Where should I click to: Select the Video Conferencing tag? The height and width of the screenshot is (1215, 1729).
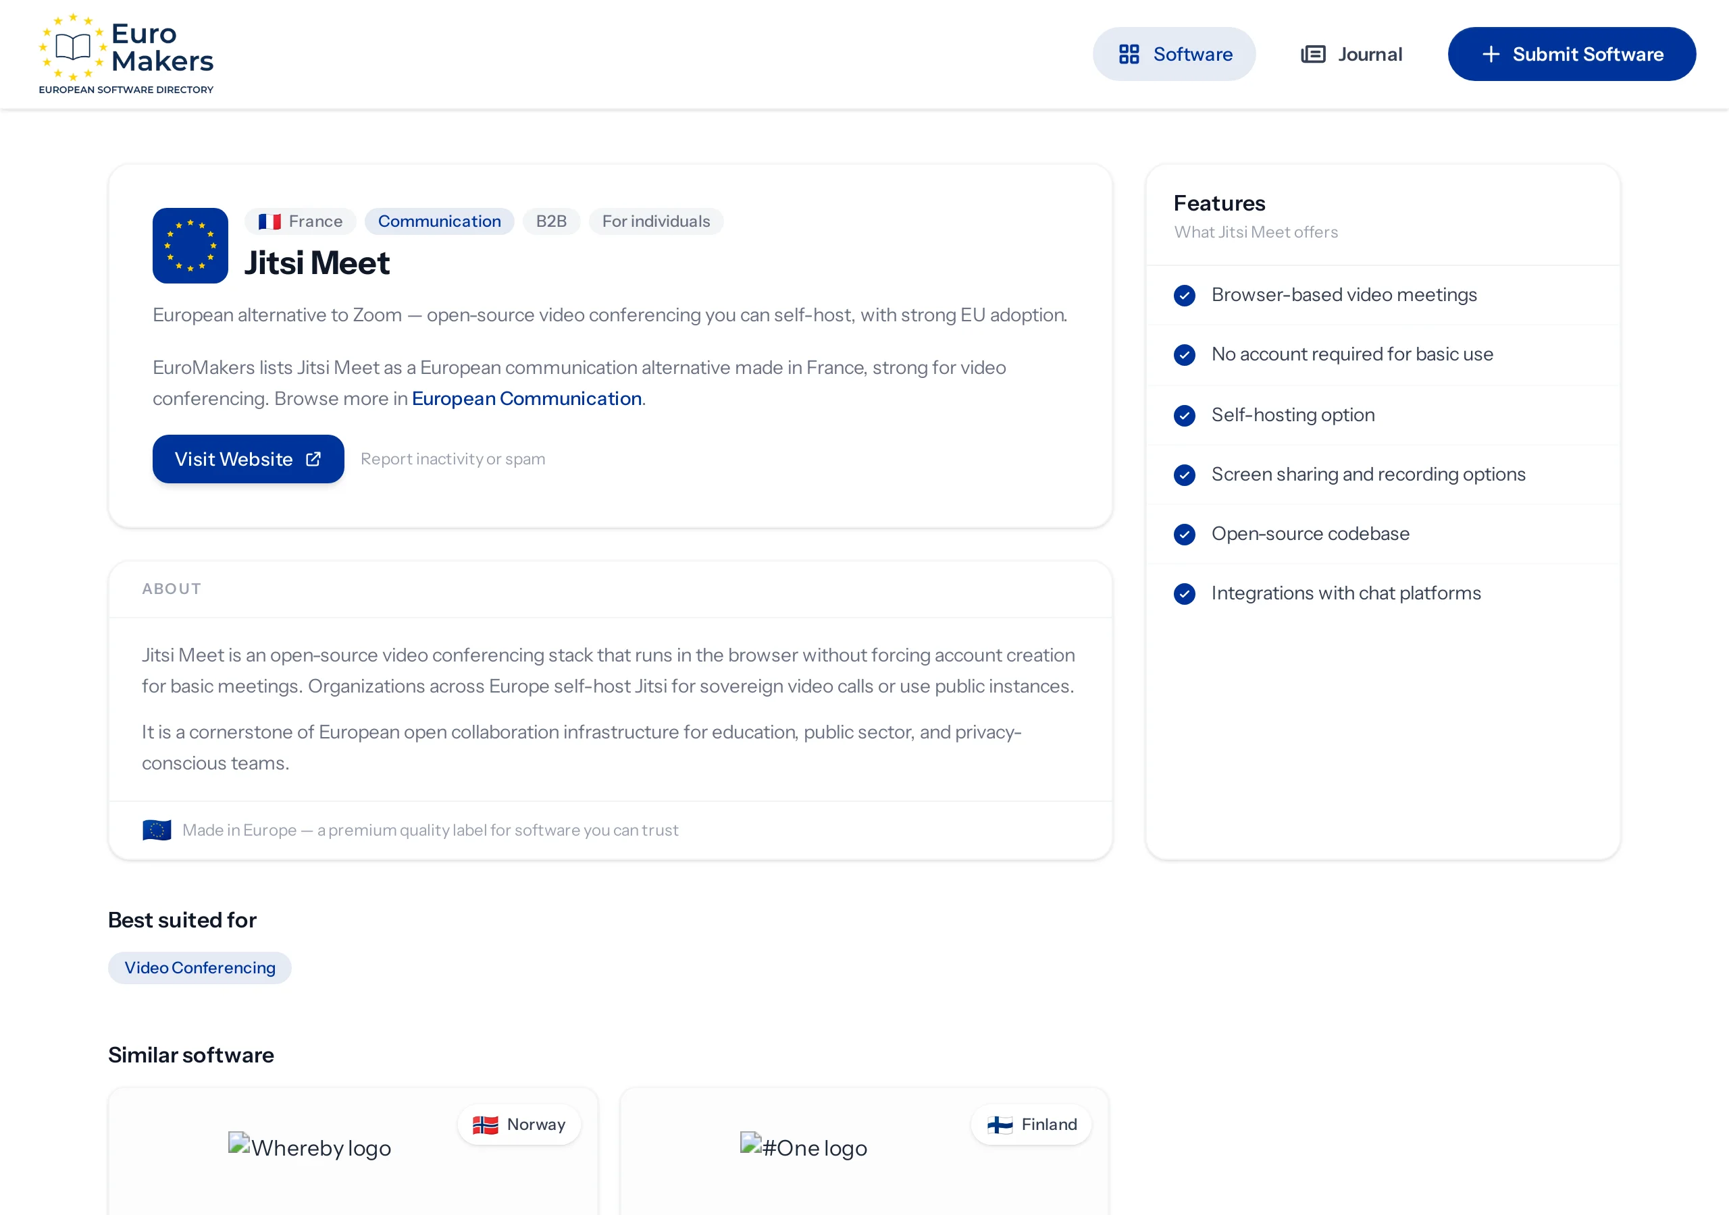(x=199, y=967)
